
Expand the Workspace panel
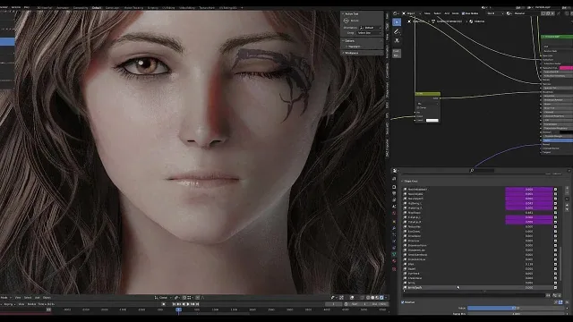[343, 53]
